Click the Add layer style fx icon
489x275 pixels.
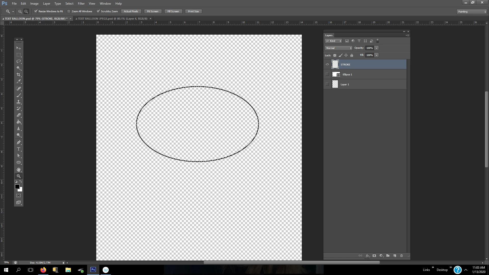[x=367, y=256]
